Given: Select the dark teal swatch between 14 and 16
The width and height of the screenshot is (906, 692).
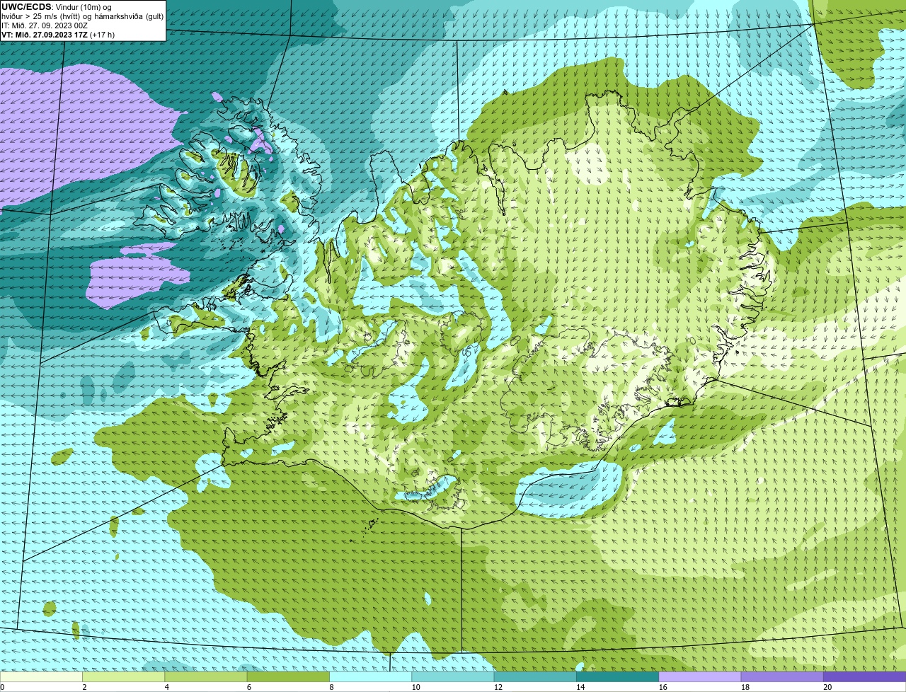Looking at the screenshot, I should [x=618, y=677].
